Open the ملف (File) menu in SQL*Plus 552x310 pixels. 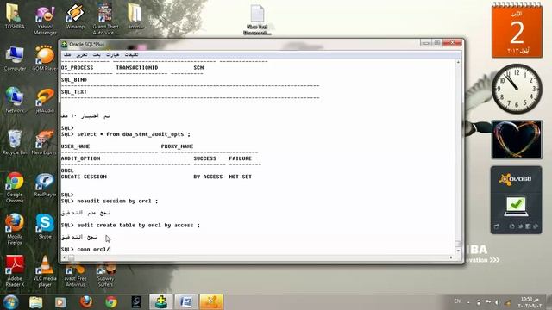(67, 55)
